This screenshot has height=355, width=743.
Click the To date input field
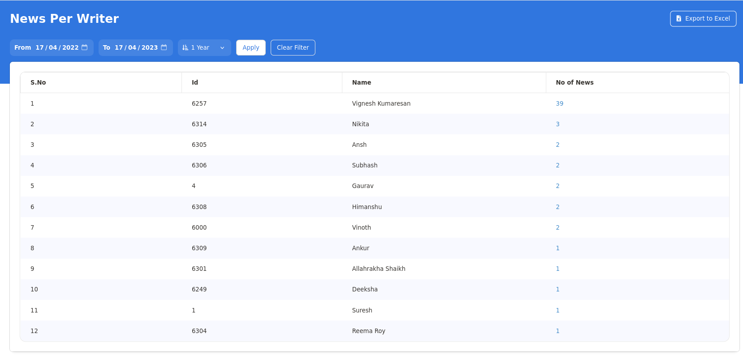coord(136,47)
